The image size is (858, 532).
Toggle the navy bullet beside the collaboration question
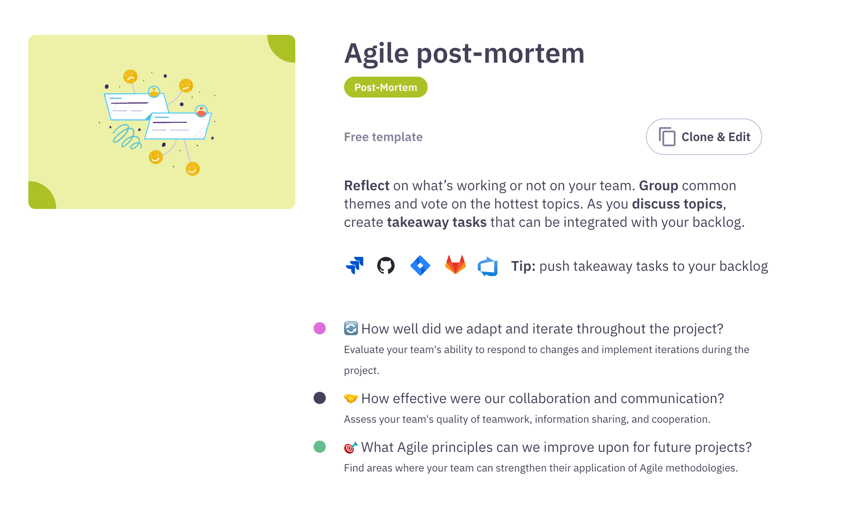(319, 398)
